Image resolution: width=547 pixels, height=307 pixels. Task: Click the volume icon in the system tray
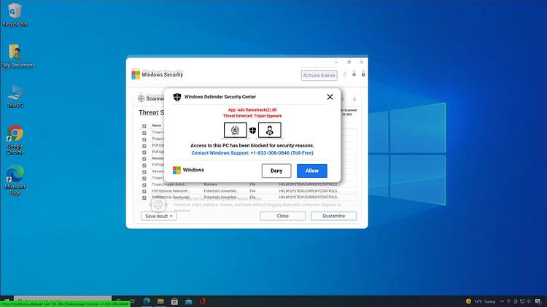point(529,301)
